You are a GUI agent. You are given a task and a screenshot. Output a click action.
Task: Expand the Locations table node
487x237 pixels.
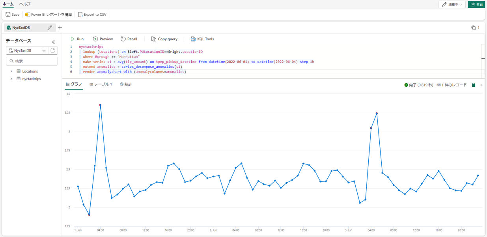11,71
